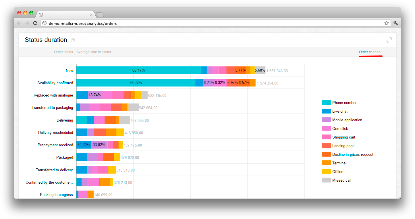Click the 146 699,00 total value
This screenshot has height=219, width=415.
(x=103, y=195)
